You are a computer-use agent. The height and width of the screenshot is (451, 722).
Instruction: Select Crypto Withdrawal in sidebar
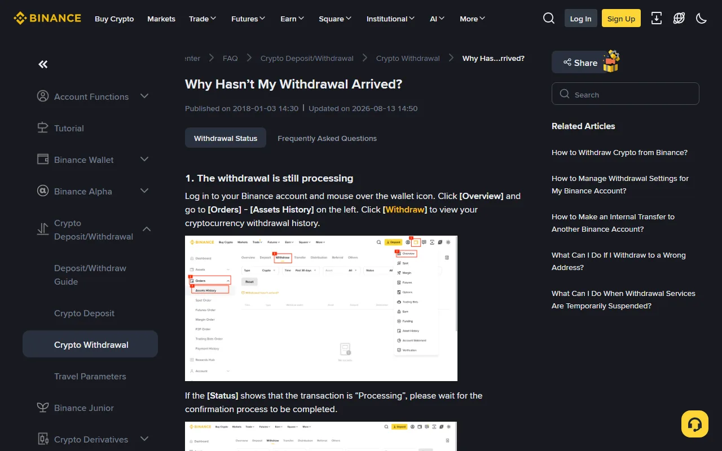click(90, 344)
